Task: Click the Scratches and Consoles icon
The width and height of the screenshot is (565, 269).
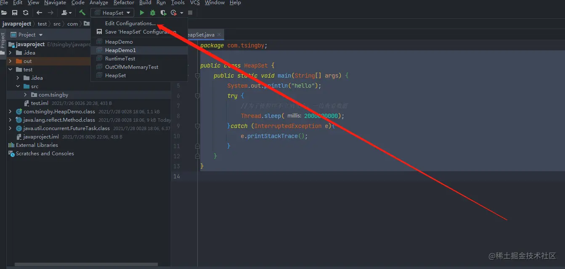Action: coord(11,154)
